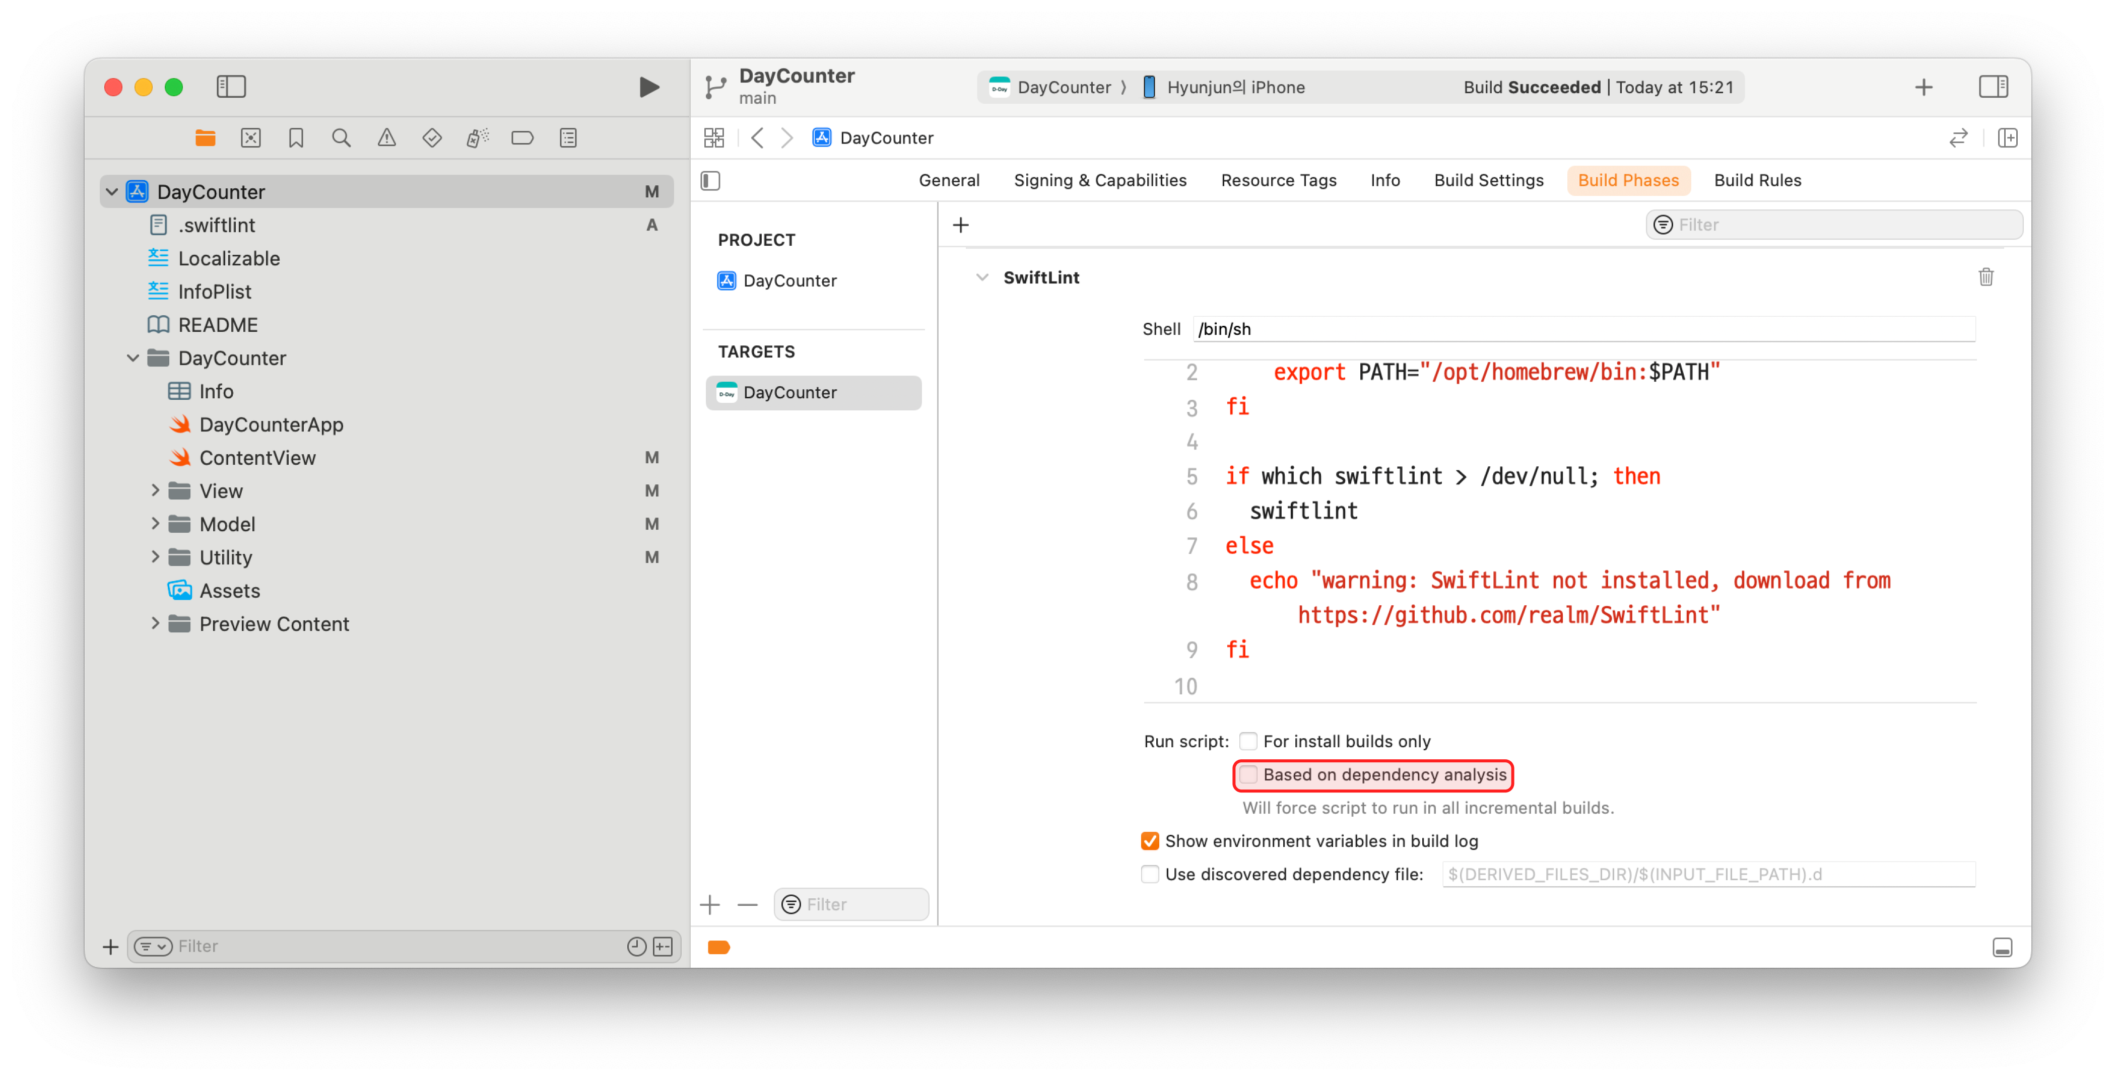Add new build phase plus button
The width and height of the screenshot is (2116, 1079).
tap(961, 225)
